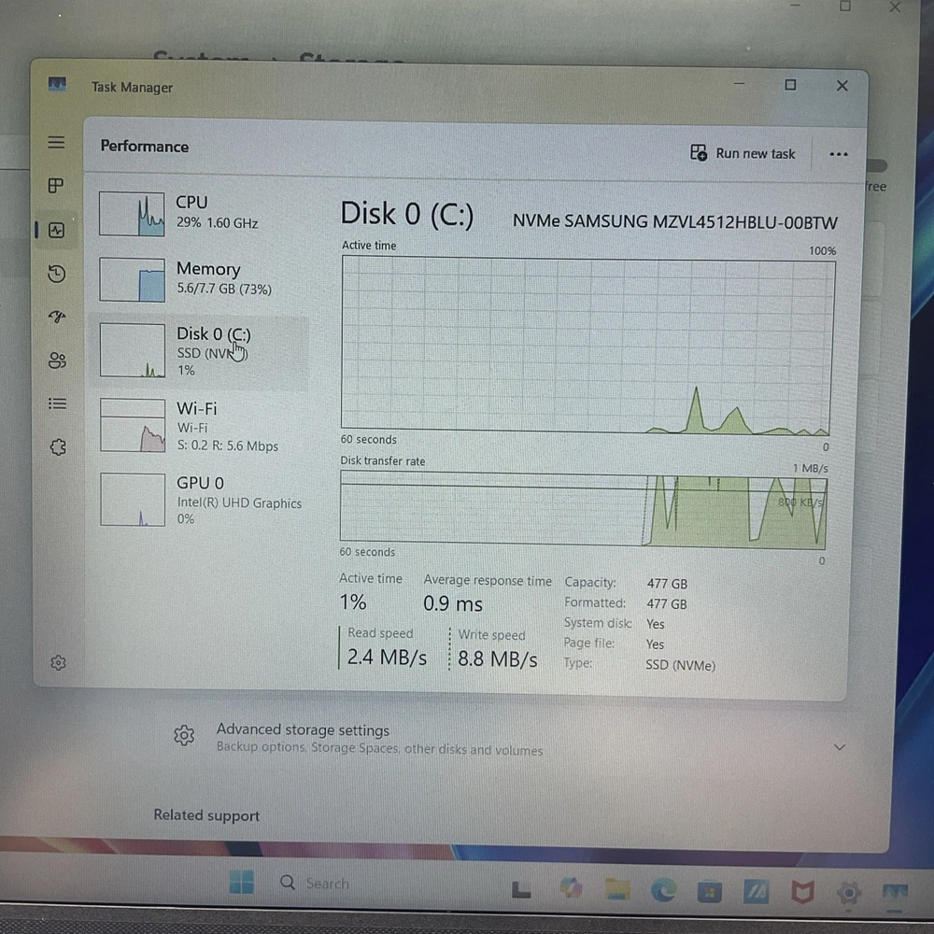Open the Processes page in sidebar

pyautogui.click(x=56, y=186)
